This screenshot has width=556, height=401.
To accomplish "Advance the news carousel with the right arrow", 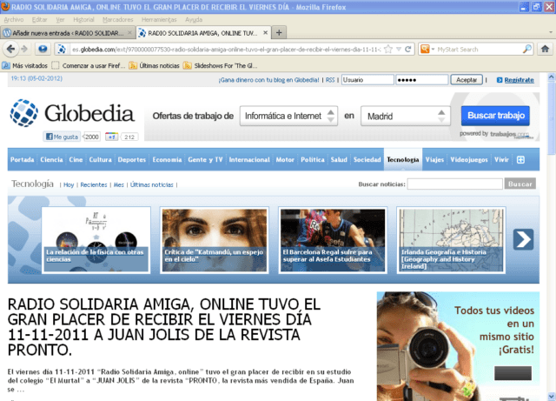I will point(523,239).
